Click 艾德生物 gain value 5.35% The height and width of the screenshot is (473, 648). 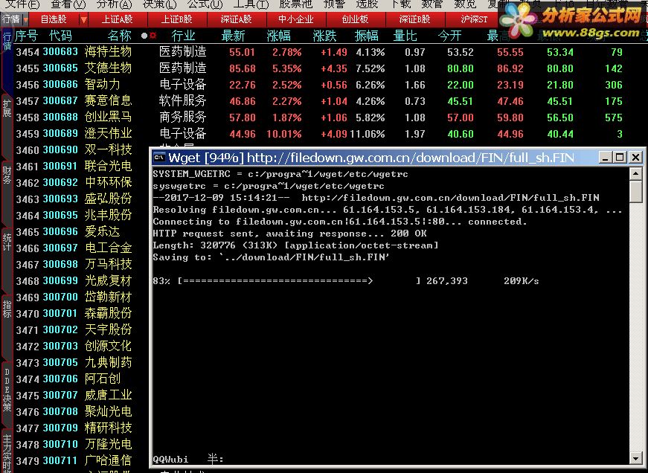click(x=287, y=68)
